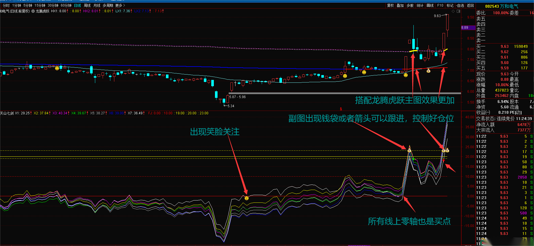Click the first money bag on sub chart peak
Image resolution: width=534 pixels, height=246 pixels.
pyautogui.click(x=409, y=150)
